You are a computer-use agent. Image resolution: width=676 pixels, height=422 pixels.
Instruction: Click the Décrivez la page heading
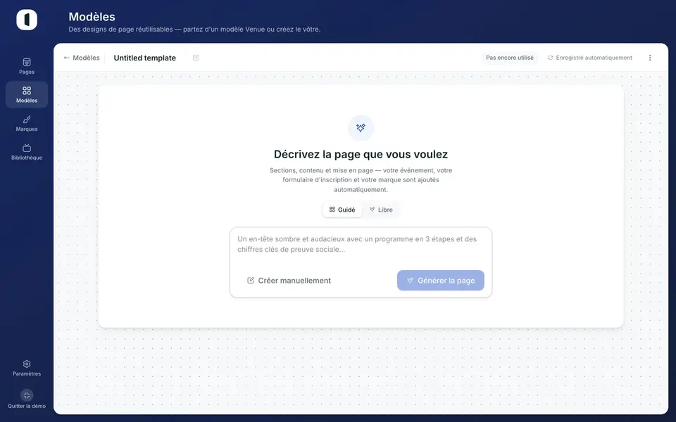click(361, 154)
